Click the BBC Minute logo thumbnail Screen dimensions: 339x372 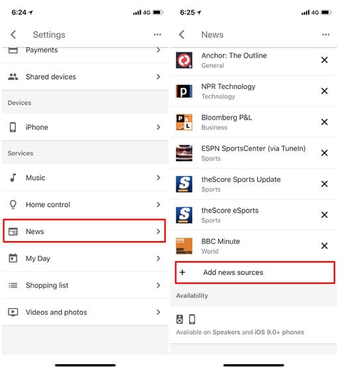(184, 246)
